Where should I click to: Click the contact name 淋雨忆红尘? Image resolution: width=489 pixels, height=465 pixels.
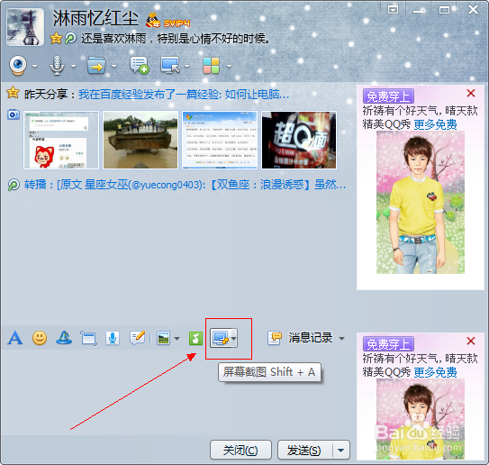[x=95, y=18]
